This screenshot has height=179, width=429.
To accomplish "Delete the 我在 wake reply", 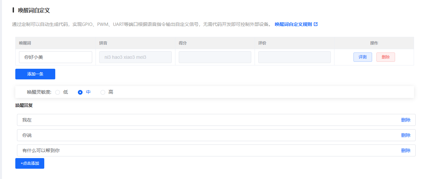I will coord(406,120).
